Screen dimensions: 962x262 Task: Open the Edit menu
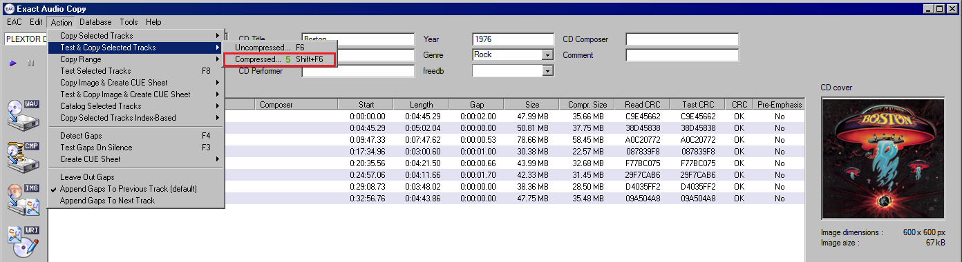36,22
